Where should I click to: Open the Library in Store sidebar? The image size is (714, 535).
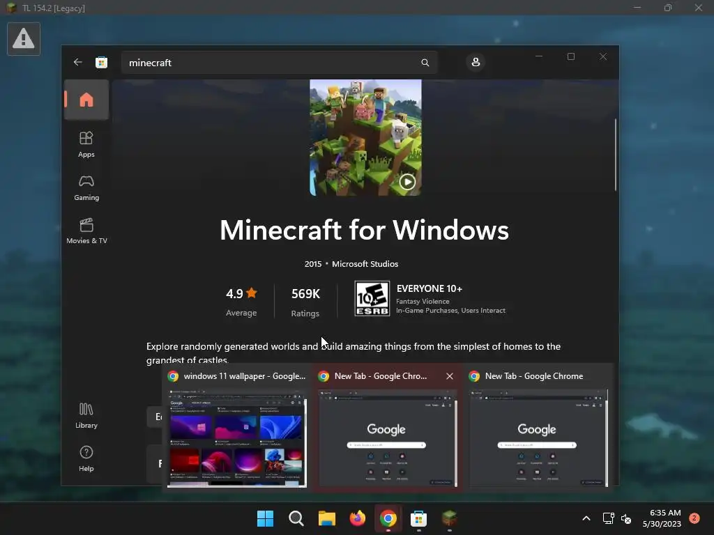click(x=86, y=416)
